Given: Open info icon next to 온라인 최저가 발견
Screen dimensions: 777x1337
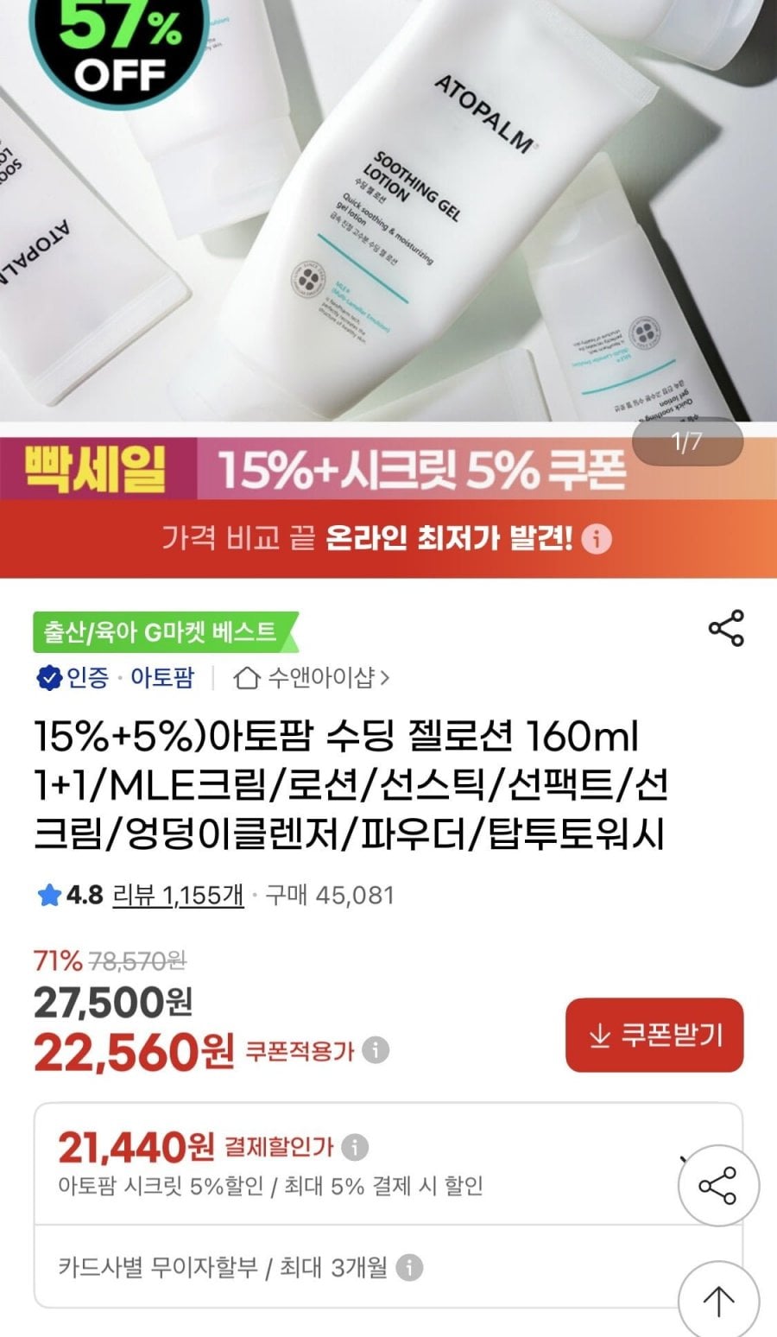Looking at the screenshot, I should tap(597, 540).
